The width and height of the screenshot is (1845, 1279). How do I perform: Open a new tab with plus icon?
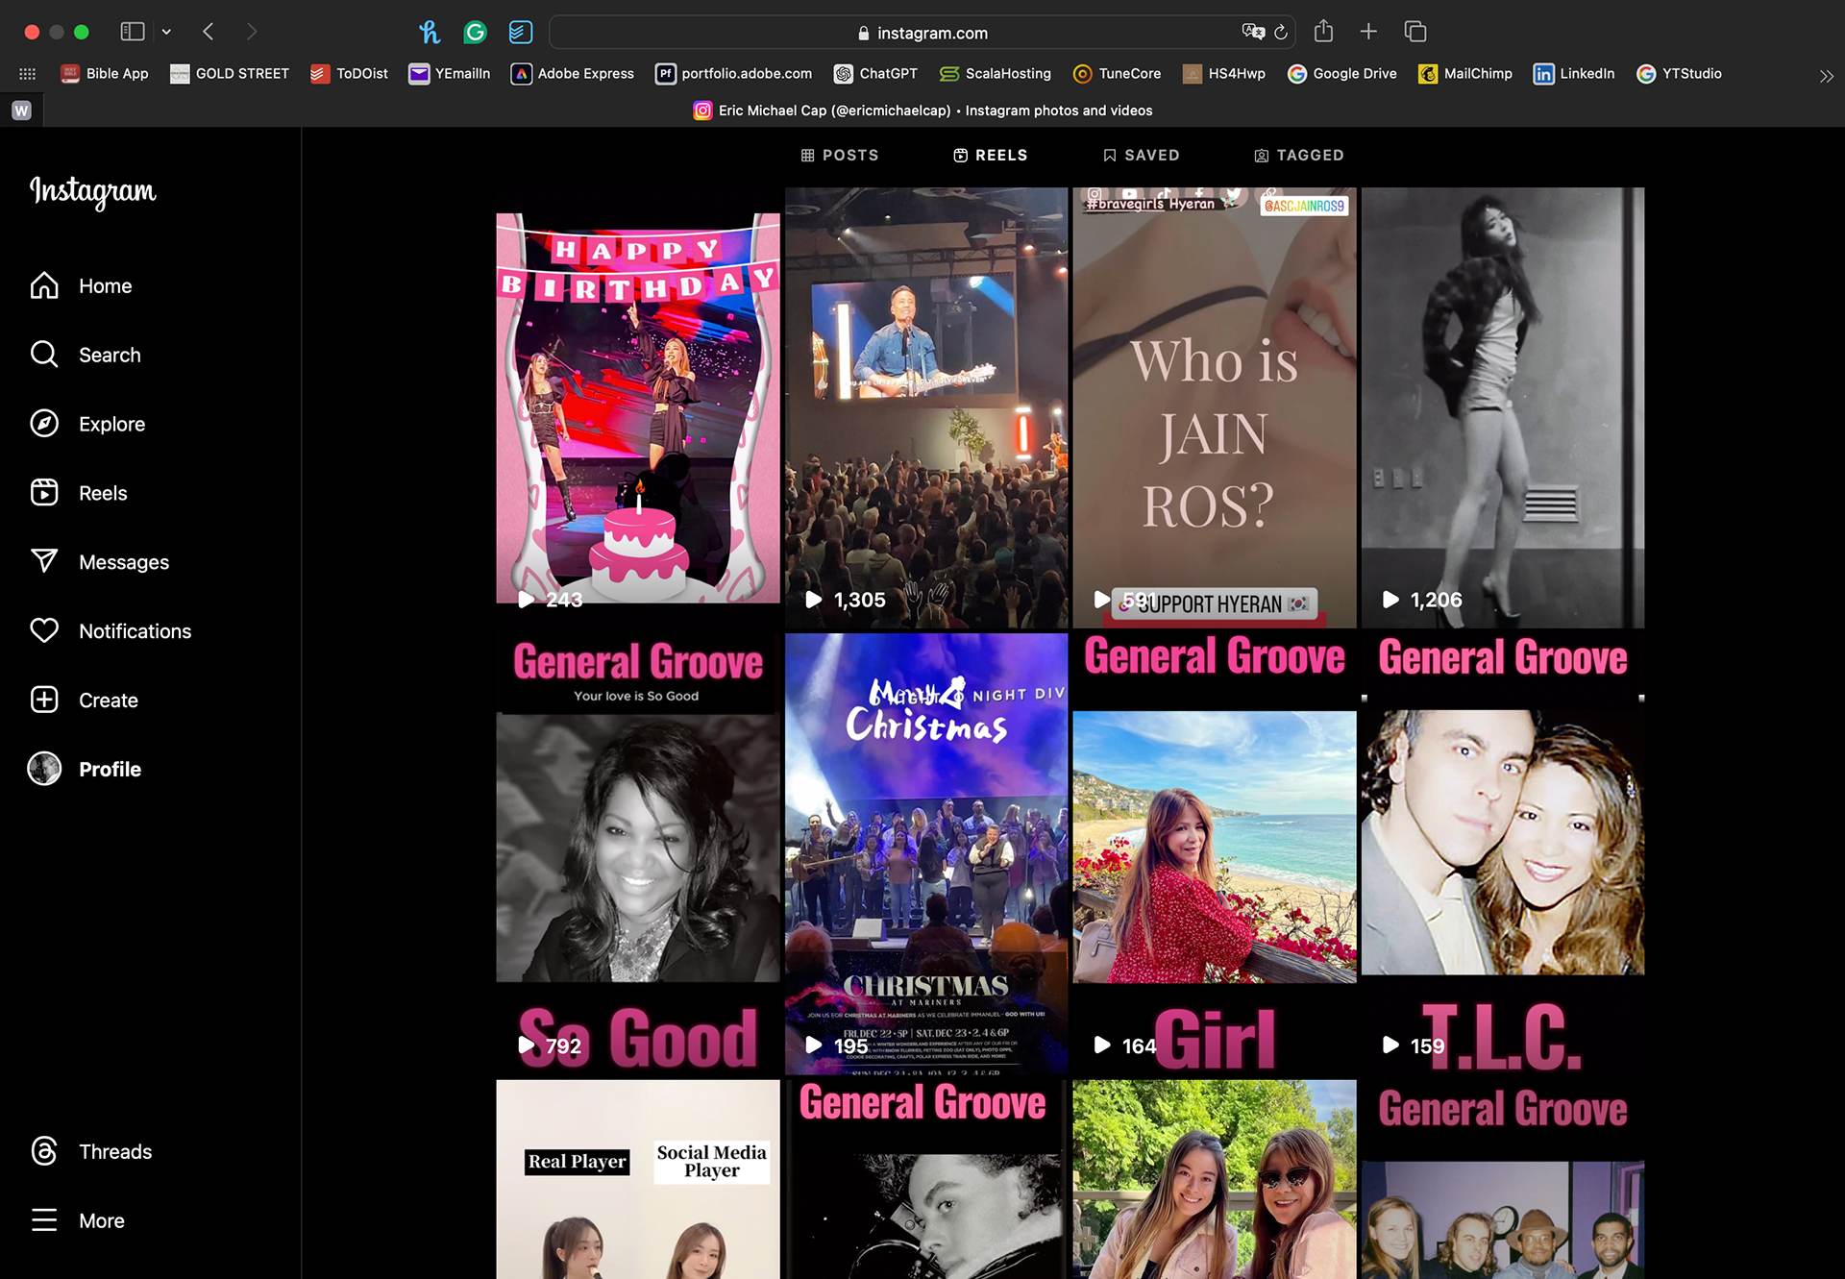point(1368,32)
